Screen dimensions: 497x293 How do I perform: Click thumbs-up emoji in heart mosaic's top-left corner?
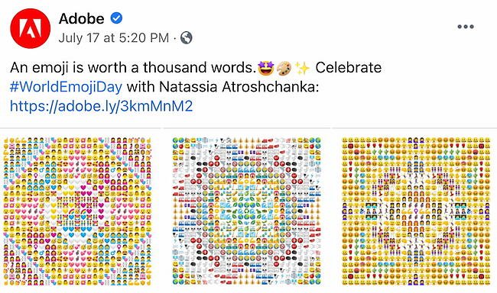(x=6, y=140)
